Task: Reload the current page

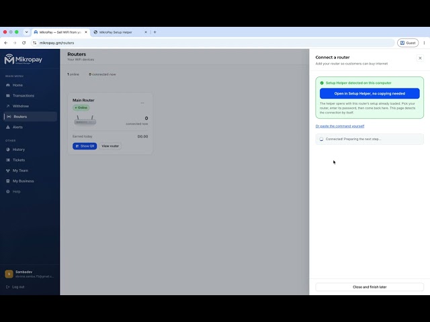Action: (24, 43)
